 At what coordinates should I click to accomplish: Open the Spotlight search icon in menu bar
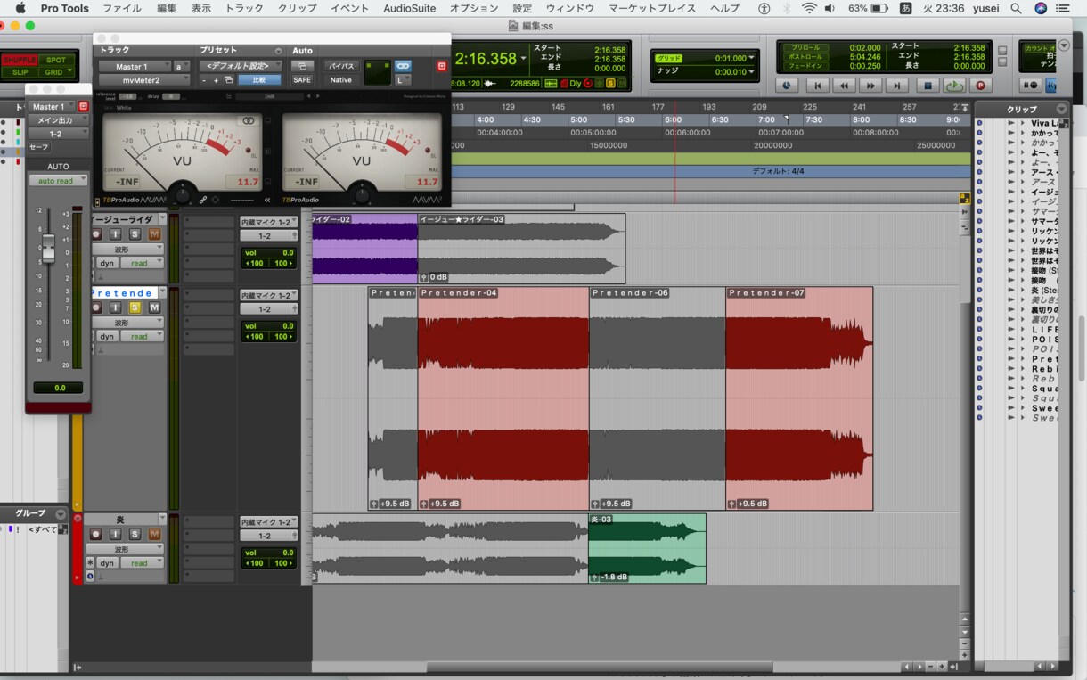coord(1017,8)
